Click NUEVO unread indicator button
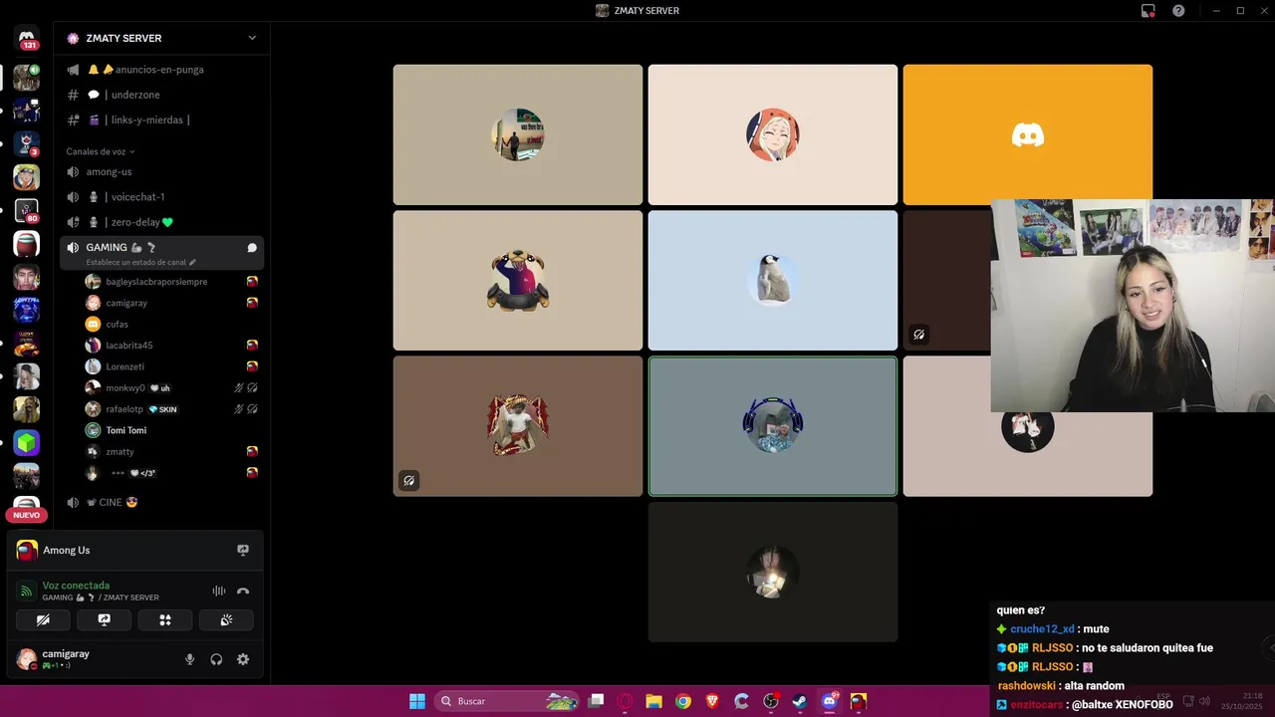This screenshot has height=717, width=1275. coord(27,515)
